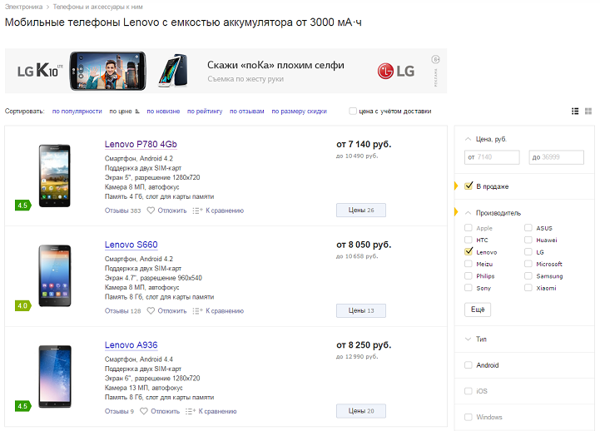
Task: Click 'Цены 20' button for A936
Action: (361, 411)
